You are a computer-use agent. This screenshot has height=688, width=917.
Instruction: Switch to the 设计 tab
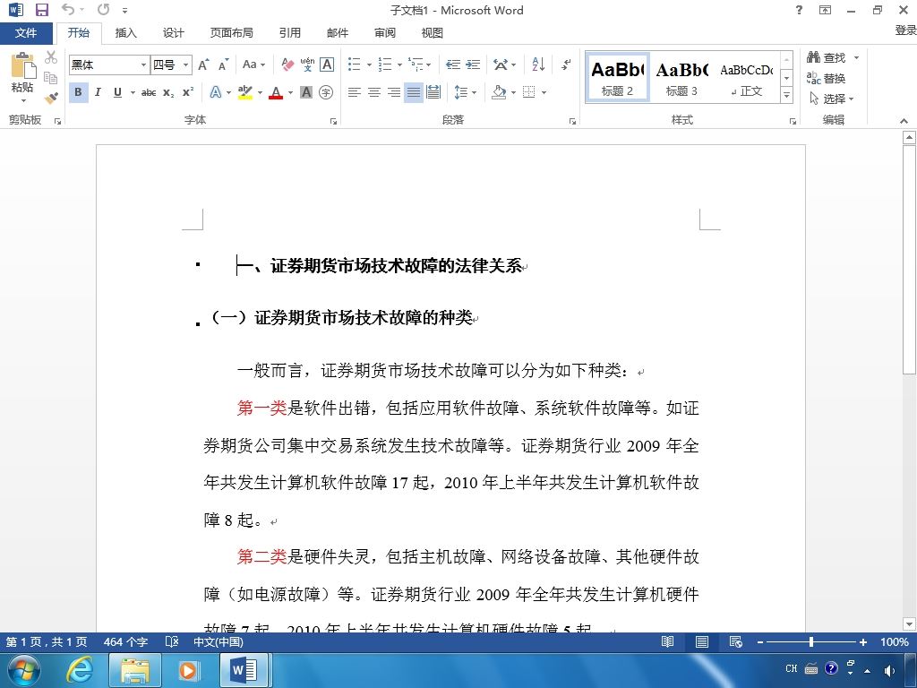coord(173,33)
